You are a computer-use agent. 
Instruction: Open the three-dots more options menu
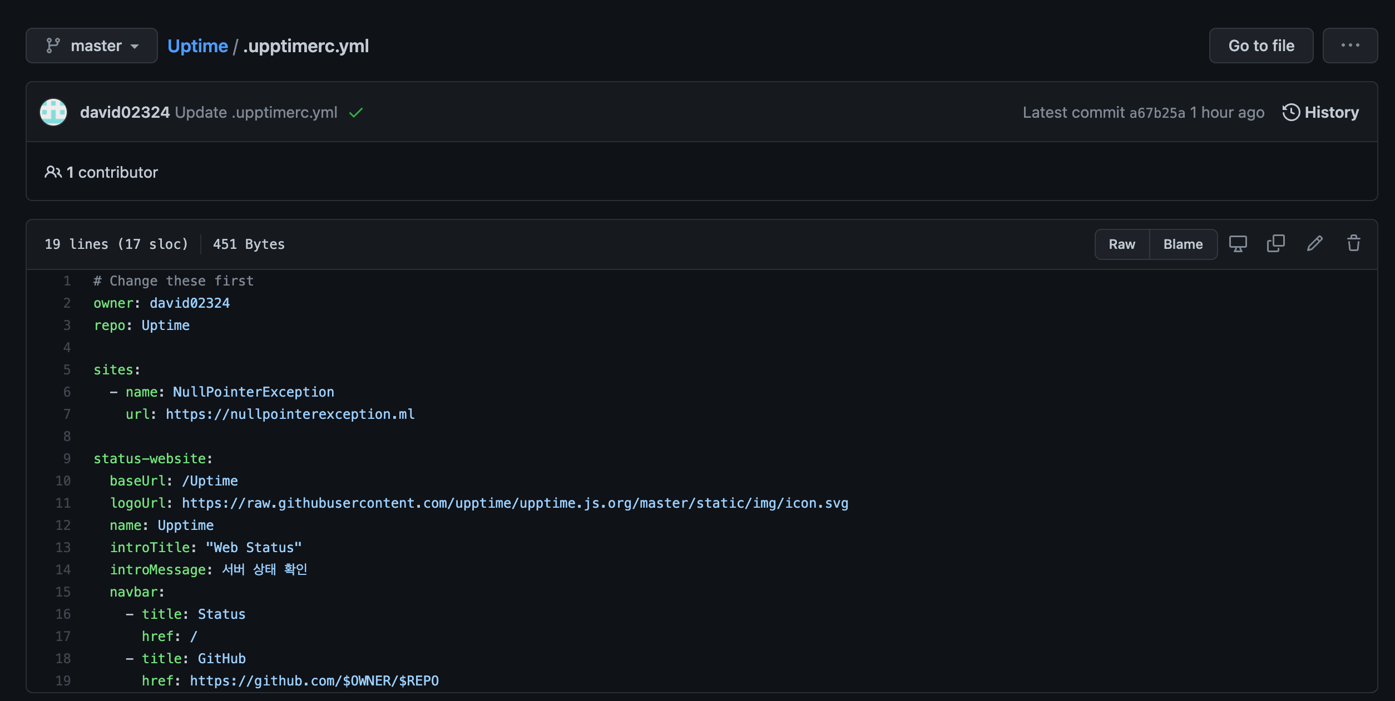pyautogui.click(x=1350, y=46)
